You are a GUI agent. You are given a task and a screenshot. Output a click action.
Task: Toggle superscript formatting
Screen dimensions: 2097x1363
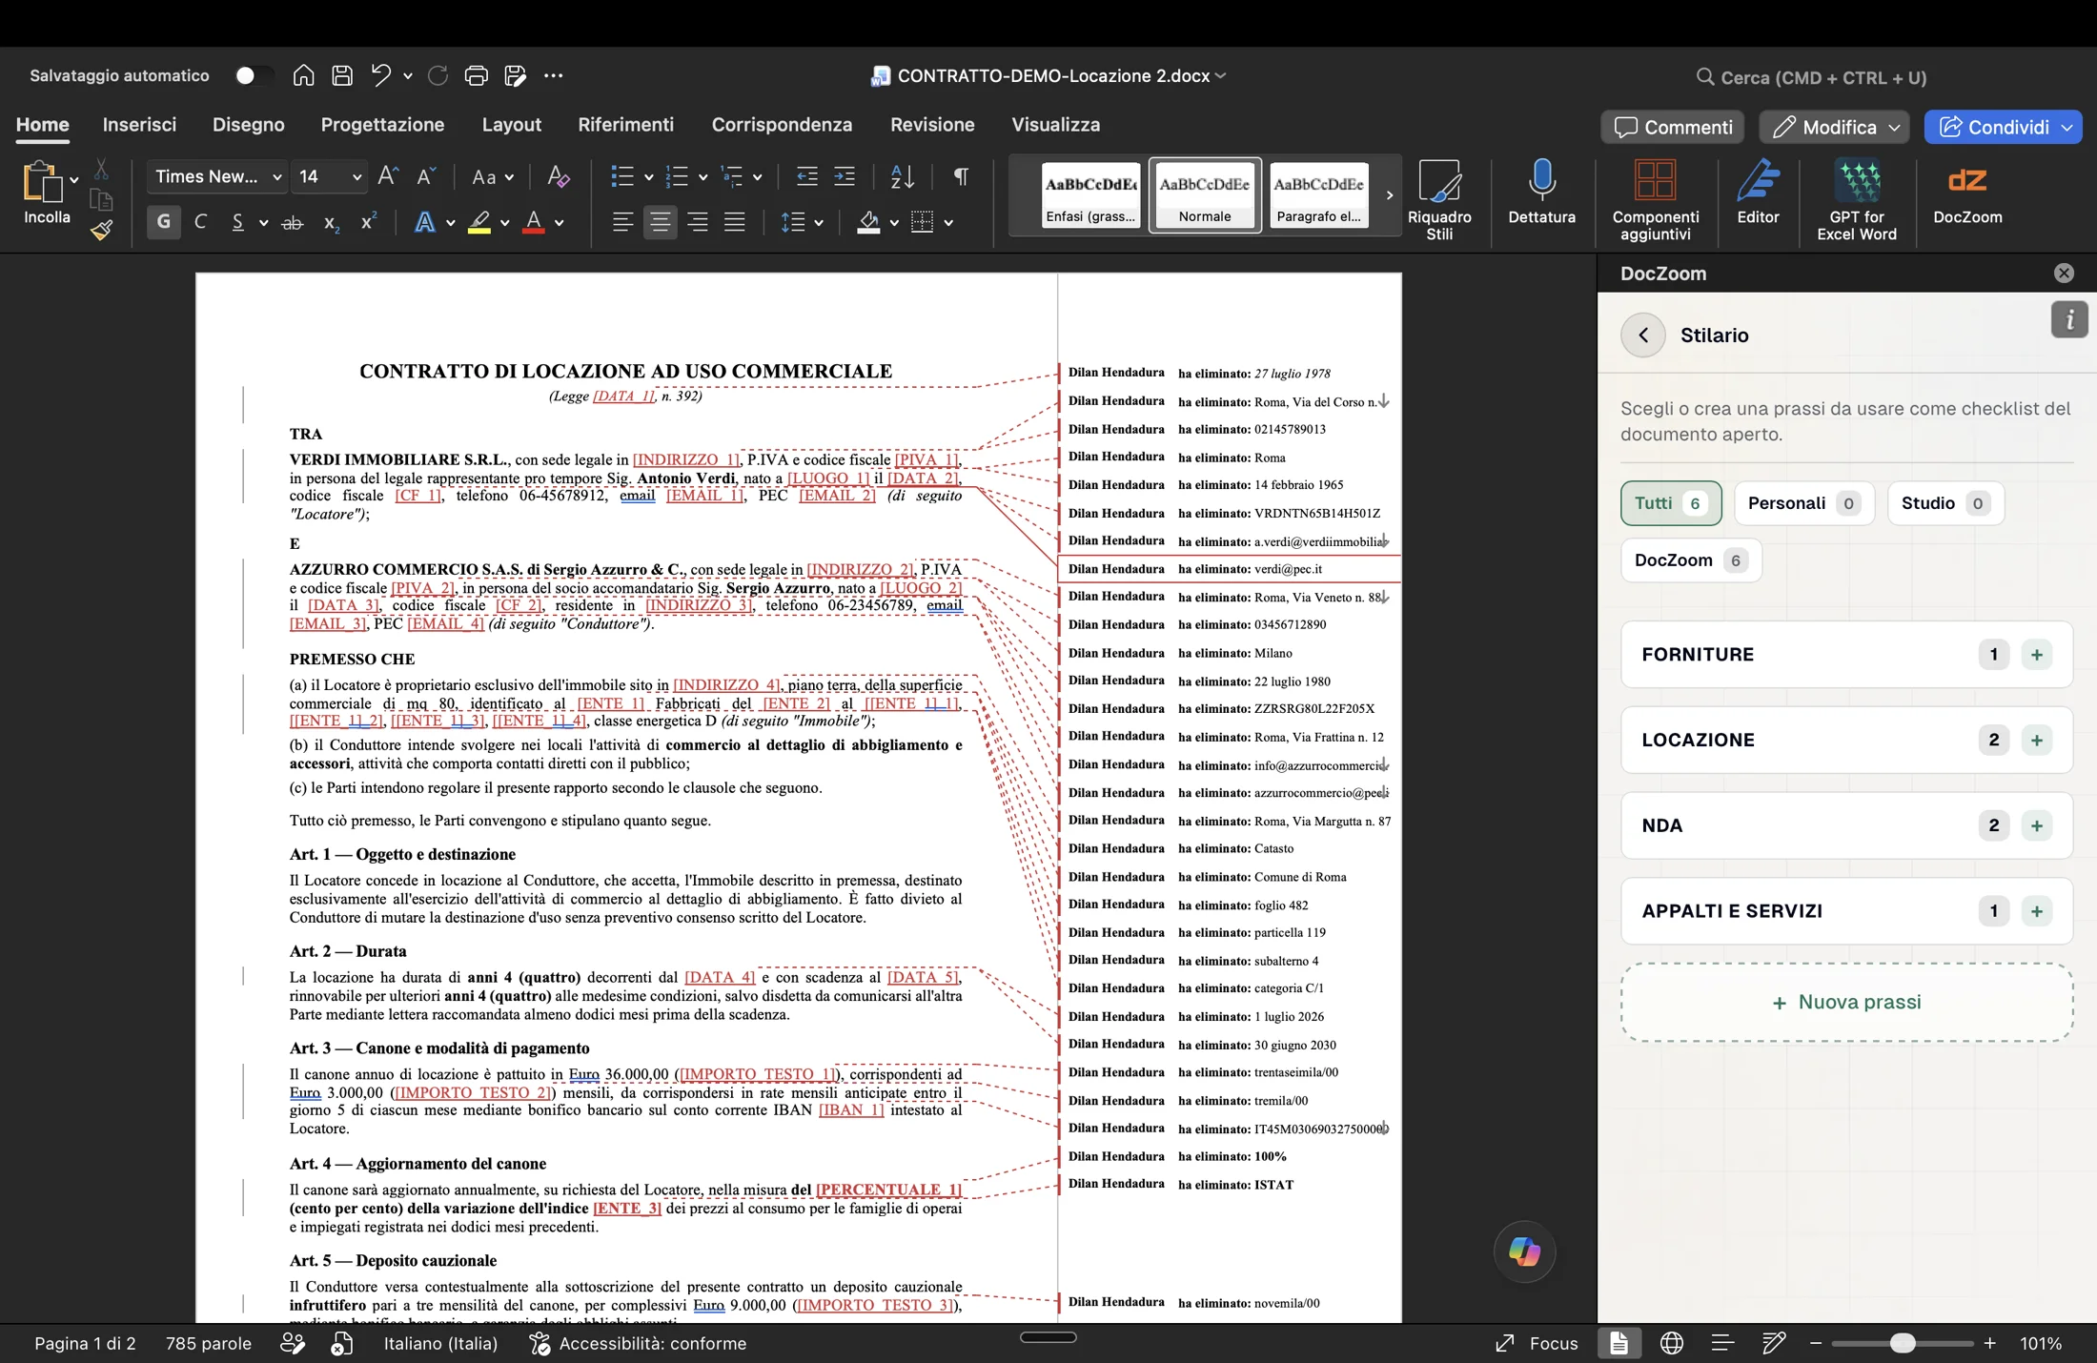tap(368, 222)
